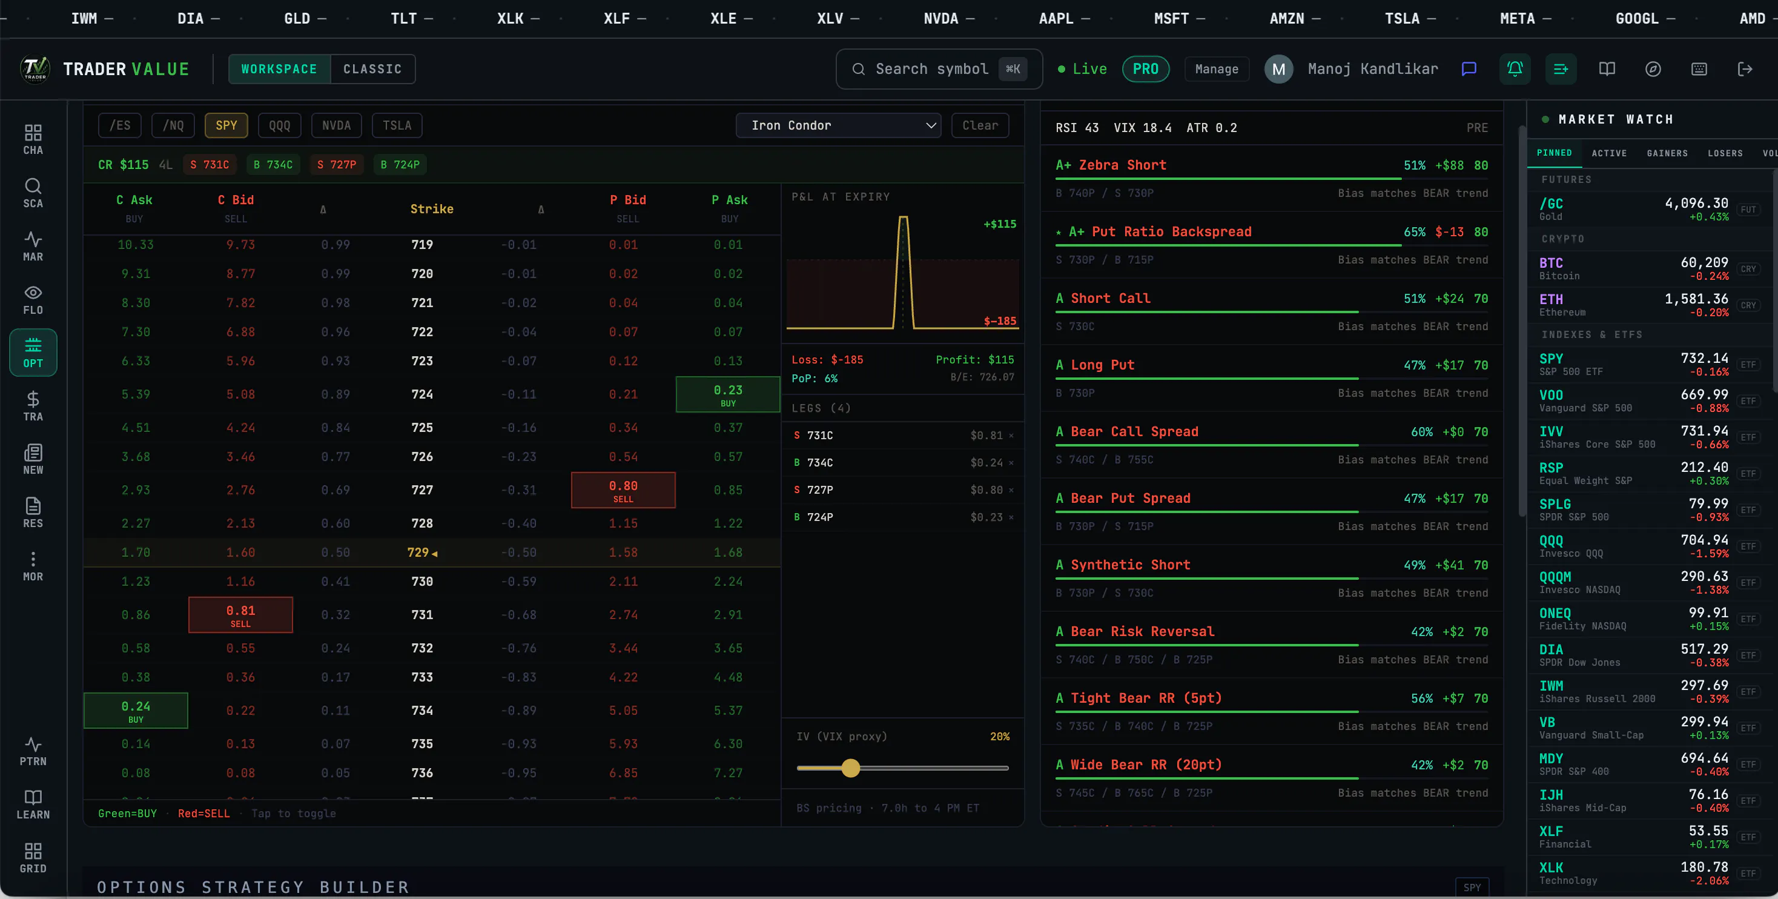This screenshot has width=1778, height=899.
Task: Open the SCA scanner sidebar icon
Action: pyautogui.click(x=33, y=193)
